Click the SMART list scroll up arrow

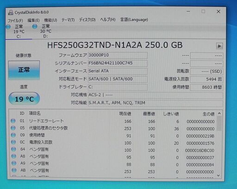pyautogui.click(x=219, y=113)
